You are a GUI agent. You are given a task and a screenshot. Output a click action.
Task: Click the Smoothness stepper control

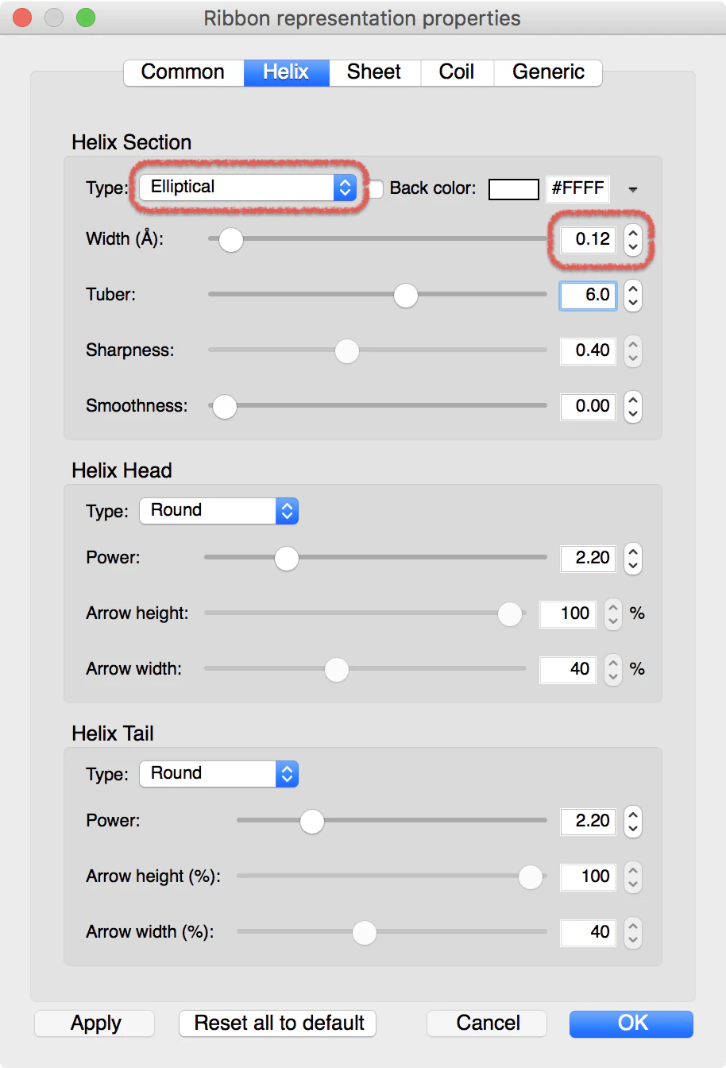point(632,406)
